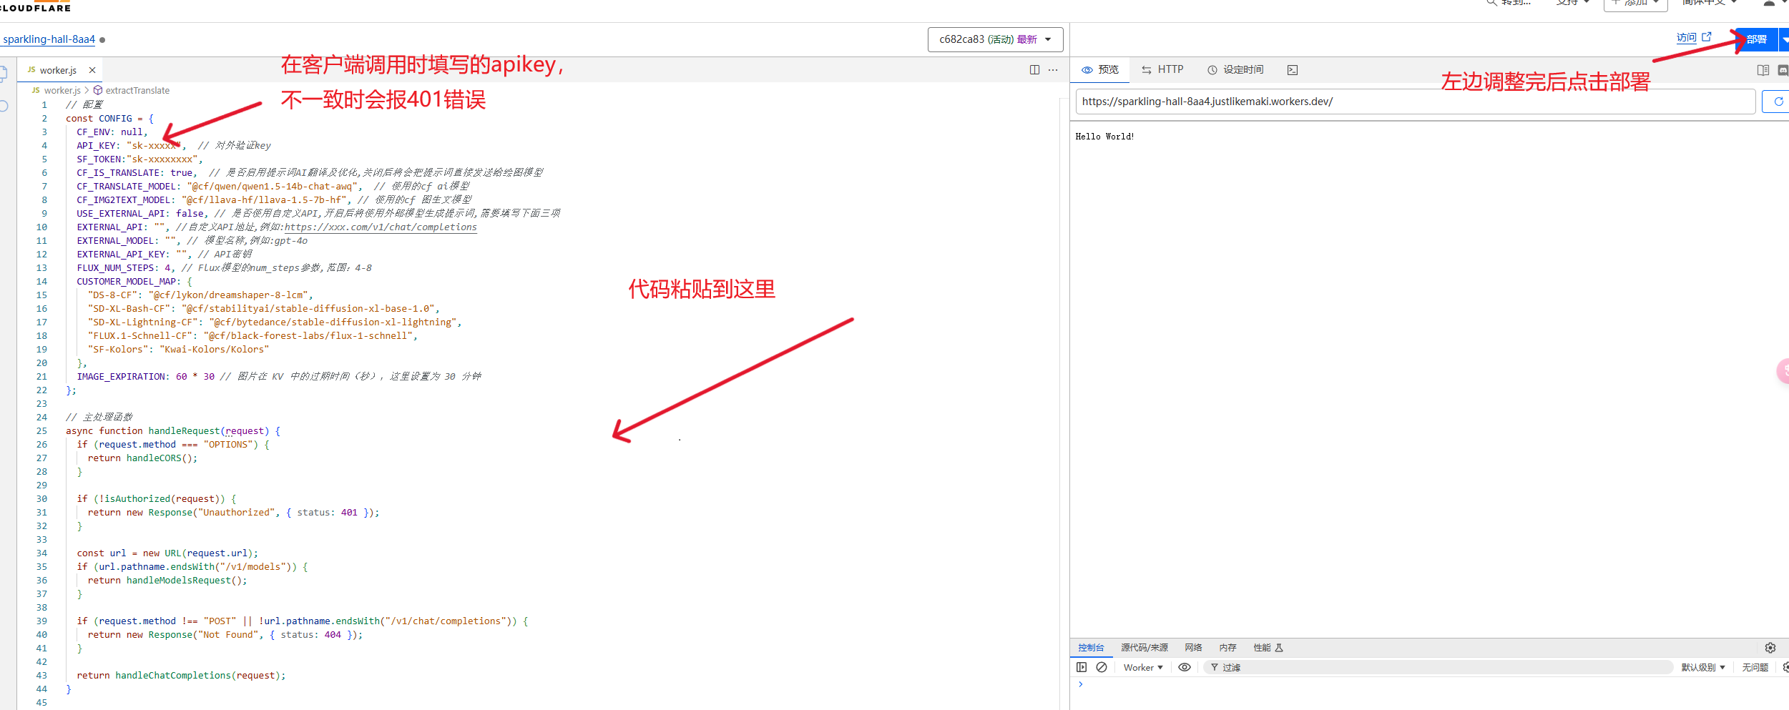Click the Hello World! preview text
This screenshot has height=710, width=1789.
1104,137
